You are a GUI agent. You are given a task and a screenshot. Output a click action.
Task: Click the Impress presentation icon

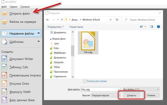pyautogui.click(x=4, y=75)
